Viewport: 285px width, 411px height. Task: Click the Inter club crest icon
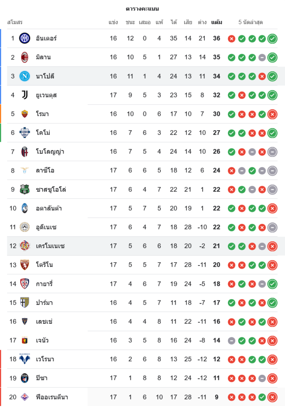[x=25, y=38]
